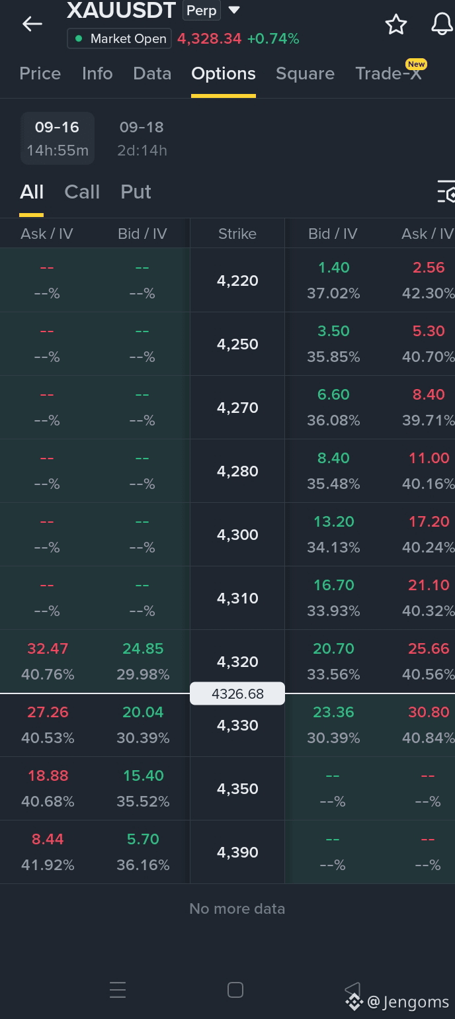The width and height of the screenshot is (455, 1019).
Task: Tap the Android back navigation triangle
Action: pos(352,990)
